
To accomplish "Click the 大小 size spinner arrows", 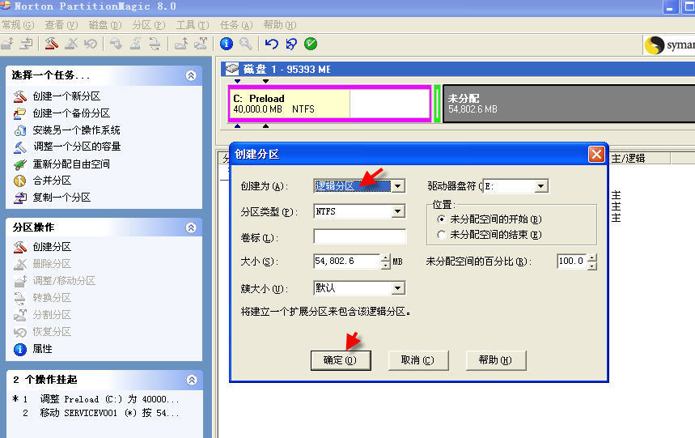I will click(386, 262).
